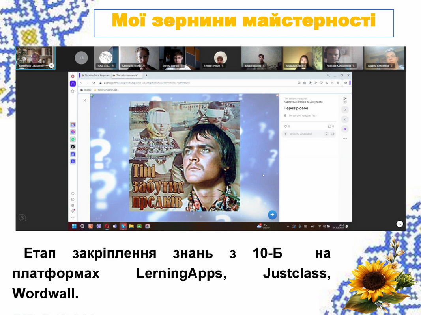Go to next post using right chevron
The width and height of the screenshot is (421, 315).
click(345, 110)
